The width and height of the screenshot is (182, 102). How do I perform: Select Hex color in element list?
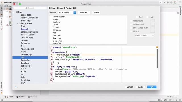click(57, 38)
